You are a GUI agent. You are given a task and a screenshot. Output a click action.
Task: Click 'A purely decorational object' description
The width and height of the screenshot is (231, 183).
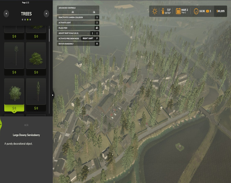click(x=18, y=144)
